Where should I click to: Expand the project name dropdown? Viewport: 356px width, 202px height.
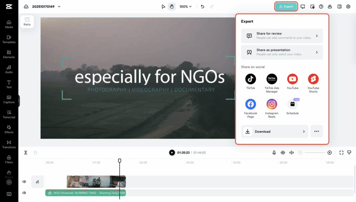pos(59,7)
